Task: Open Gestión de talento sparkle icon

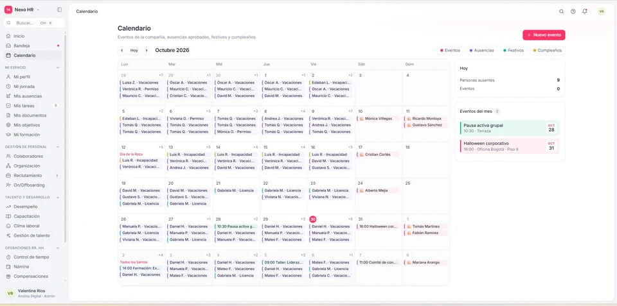Action: (x=8, y=235)
